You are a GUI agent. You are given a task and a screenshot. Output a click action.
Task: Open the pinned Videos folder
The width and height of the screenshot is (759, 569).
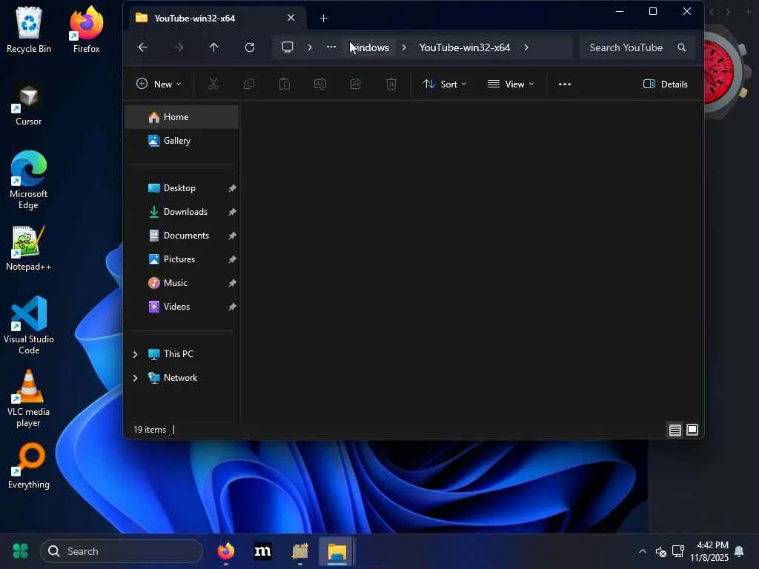tap(182, 306)
